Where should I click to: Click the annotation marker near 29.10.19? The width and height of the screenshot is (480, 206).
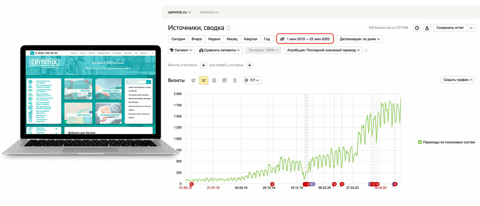point(272,184)
